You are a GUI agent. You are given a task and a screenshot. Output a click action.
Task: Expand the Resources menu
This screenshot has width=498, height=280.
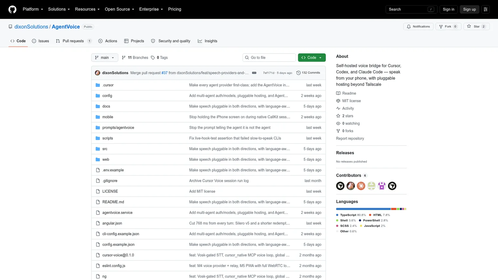87,9
